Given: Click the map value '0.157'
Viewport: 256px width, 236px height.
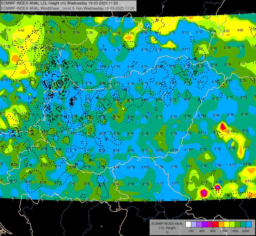Looking at the screenshot, I should pyautogui.click(x=189, y=150).
